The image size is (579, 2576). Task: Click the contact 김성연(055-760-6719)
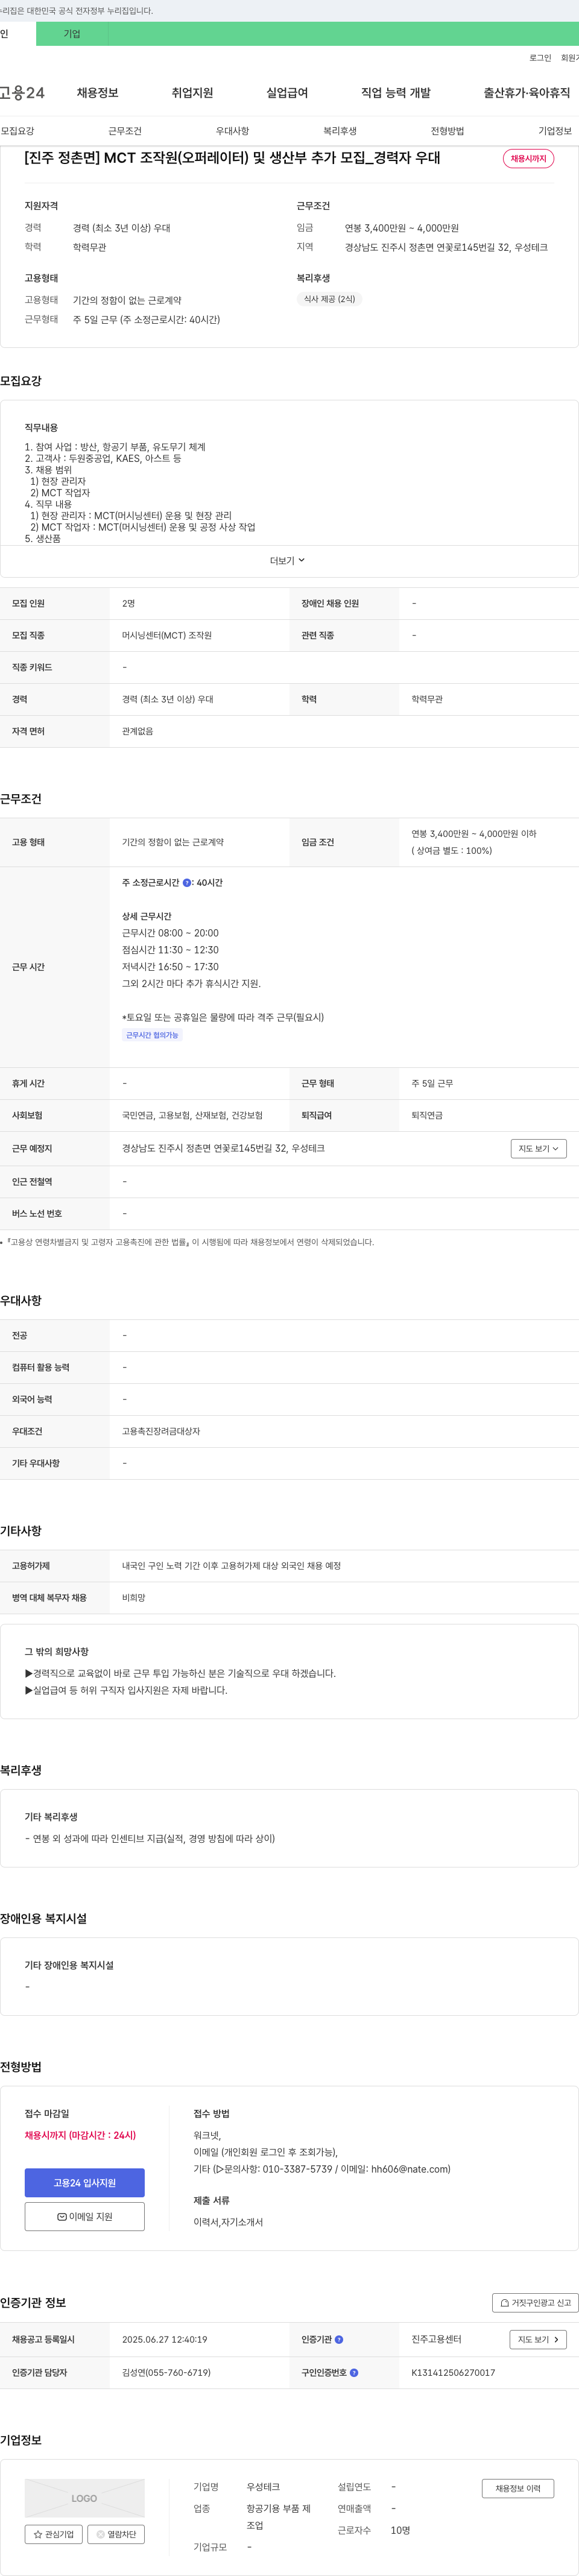[166, 2373]
